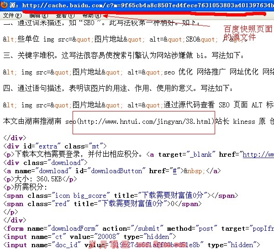
Task: Click the text "seo 优化" in the alt attribute
Action: click(x=178, y=72)
